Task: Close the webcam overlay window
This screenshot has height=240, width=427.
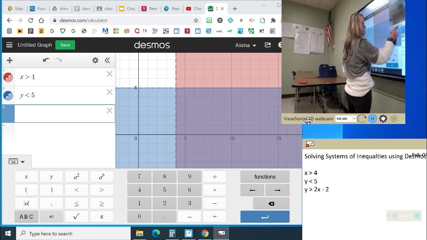Action: (x=394, y=119)
